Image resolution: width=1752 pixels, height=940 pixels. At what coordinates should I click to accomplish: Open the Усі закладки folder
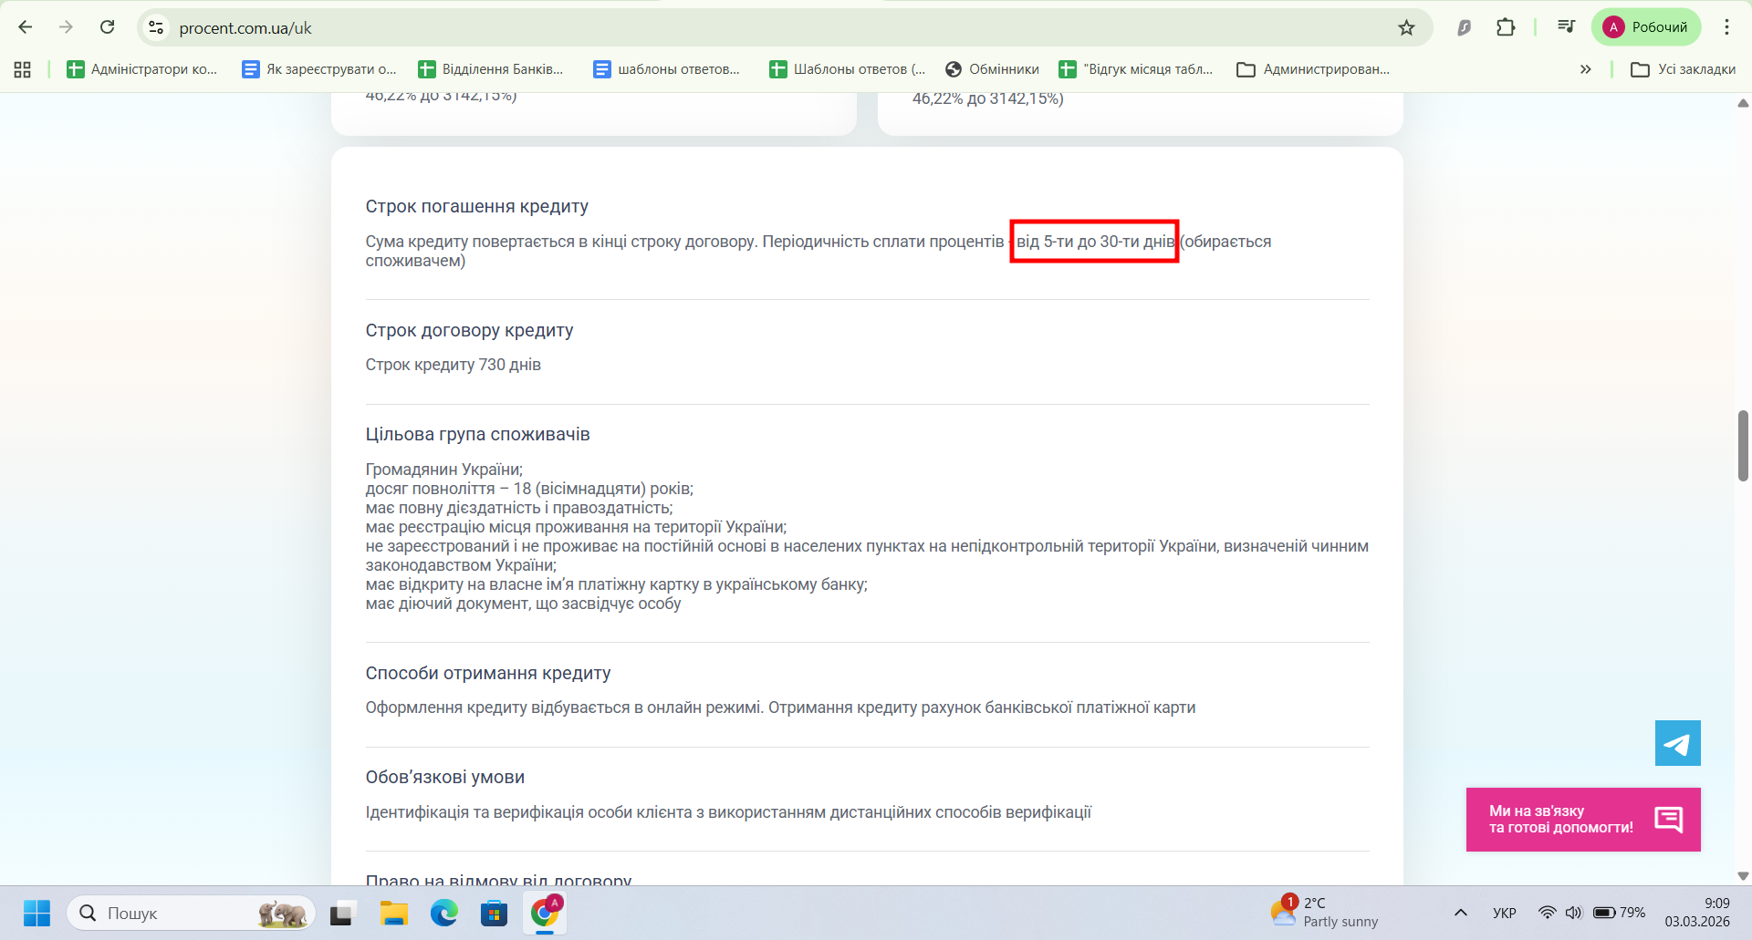[x=1684, y=69]
